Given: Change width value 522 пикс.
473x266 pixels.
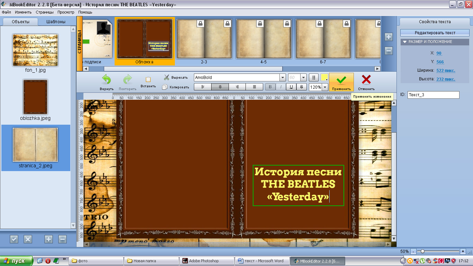Looking at the screenshot, I should point(446,71).
